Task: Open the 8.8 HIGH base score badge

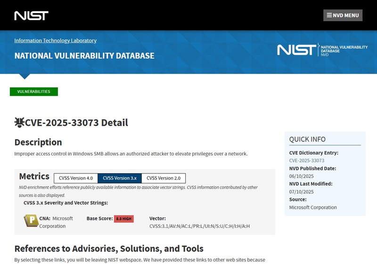Action: pyautogui.click(x=124, y=219)
